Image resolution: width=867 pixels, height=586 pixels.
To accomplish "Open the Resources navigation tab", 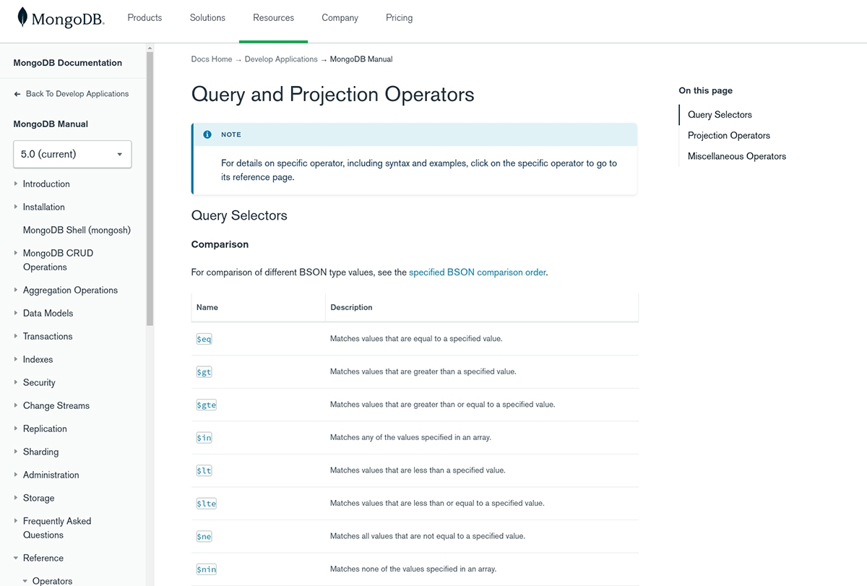I will 273,17.
